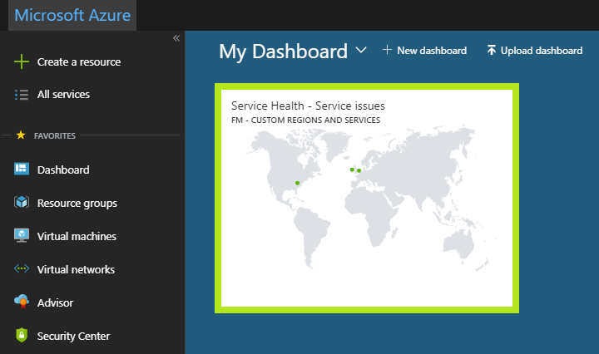Click the plus icon beside New dashboard

coord(387,50)
